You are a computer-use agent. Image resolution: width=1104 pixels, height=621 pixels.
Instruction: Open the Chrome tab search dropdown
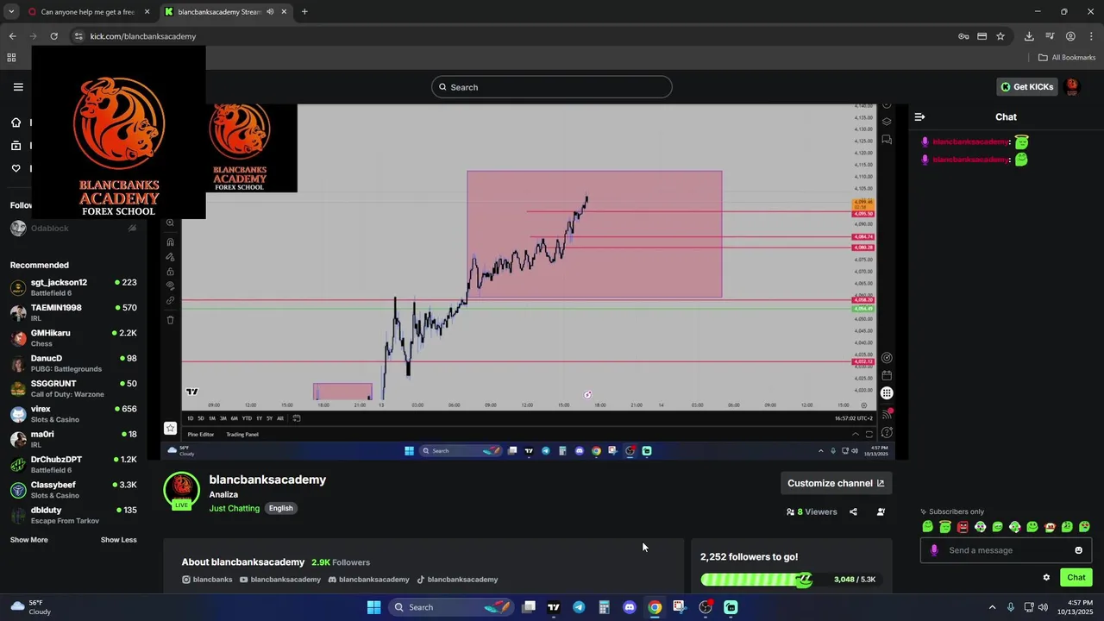pos(11,12)
